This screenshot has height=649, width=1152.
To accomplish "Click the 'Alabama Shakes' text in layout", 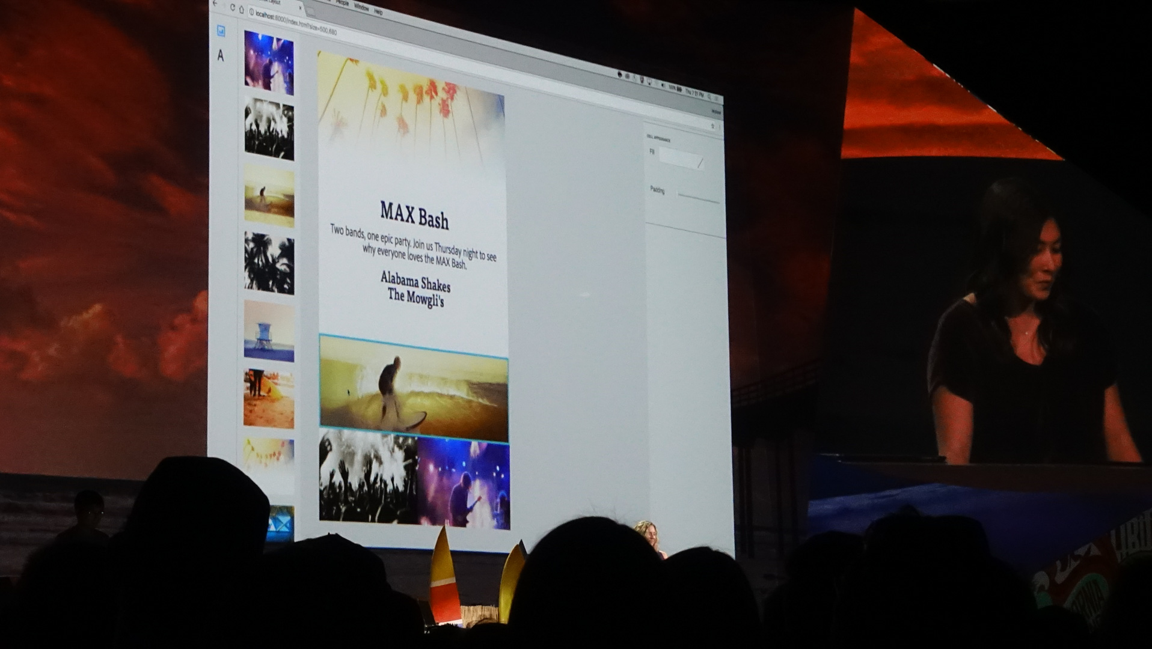I will click(415, 282).
